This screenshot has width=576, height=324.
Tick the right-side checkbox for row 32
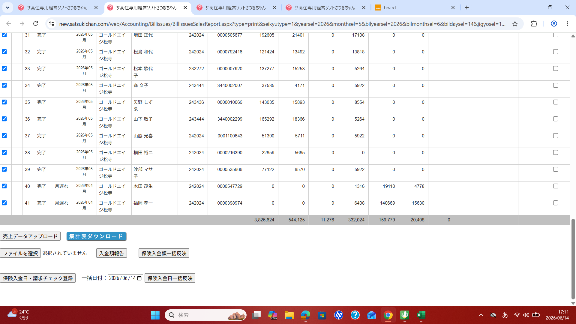pyautogui.click(x=556, y=52)
